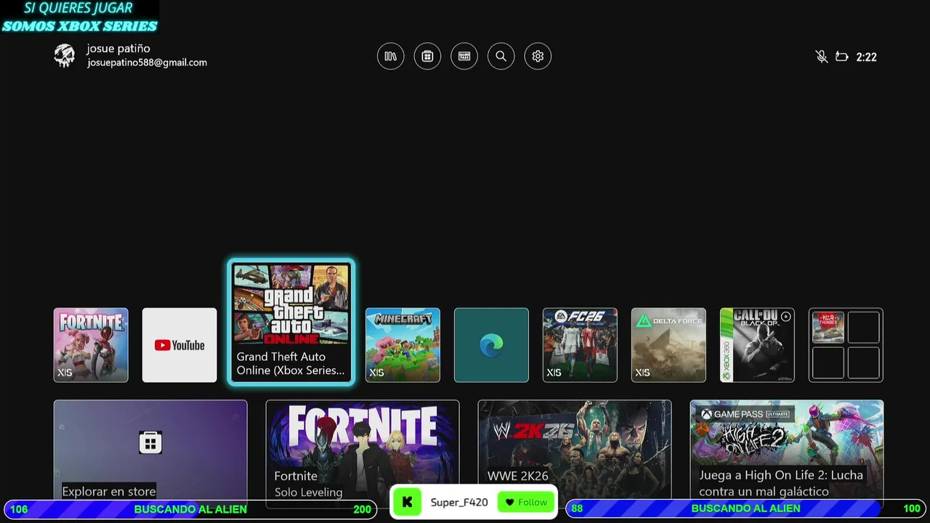Click the right BUSCANDO AL ALIEN progress bar
This screenshot has width=930, height=523.
tap(745, 508)
